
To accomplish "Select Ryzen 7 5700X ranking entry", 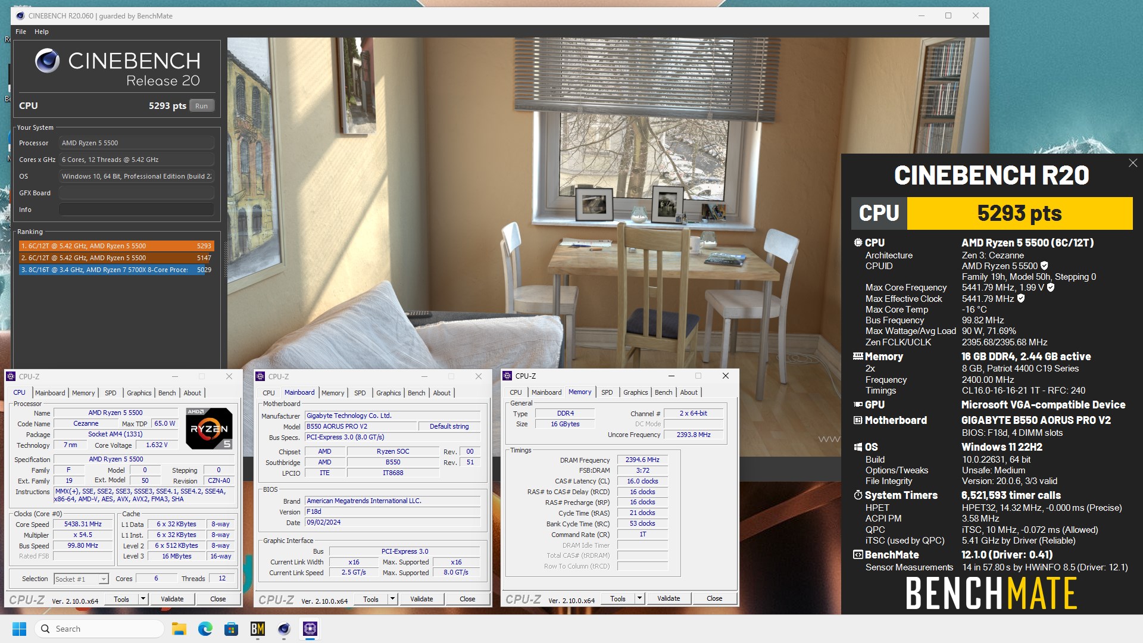I will 116,270.
